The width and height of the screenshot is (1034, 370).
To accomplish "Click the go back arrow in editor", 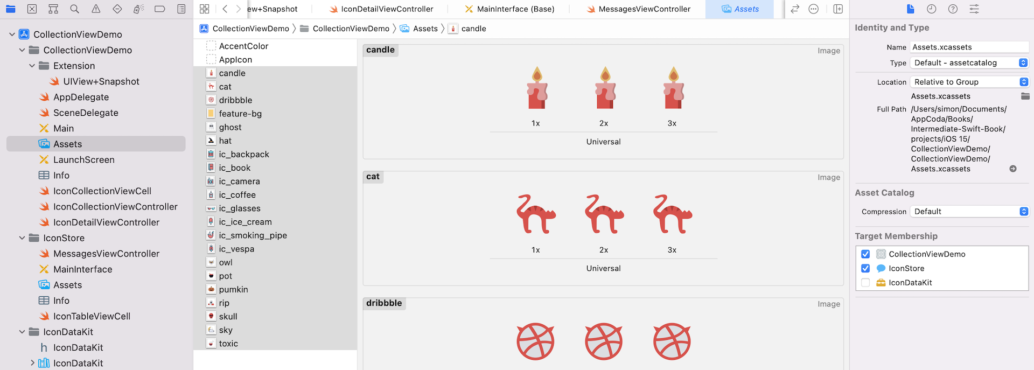I will click(225, 9).
